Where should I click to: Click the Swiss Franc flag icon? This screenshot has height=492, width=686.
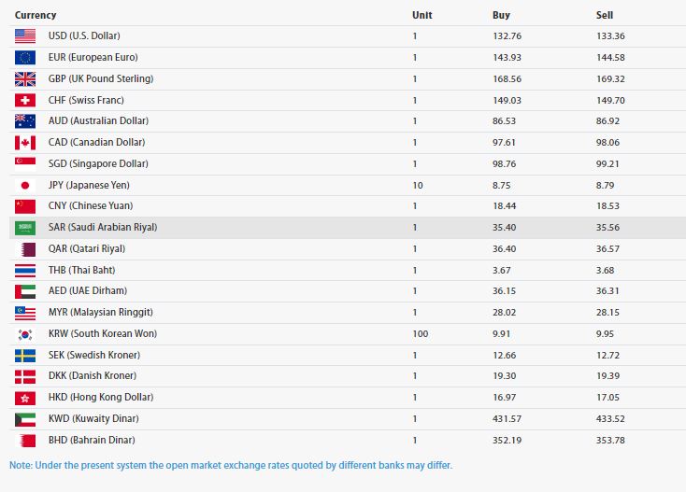[x=25, y=100]
